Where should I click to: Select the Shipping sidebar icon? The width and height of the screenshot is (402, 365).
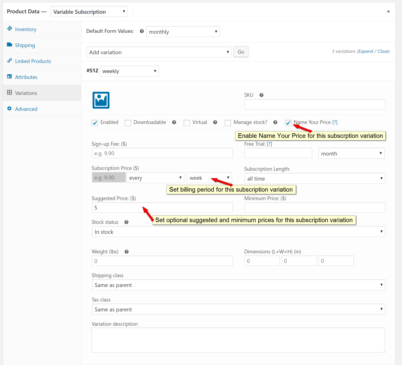tap(25, 45)
